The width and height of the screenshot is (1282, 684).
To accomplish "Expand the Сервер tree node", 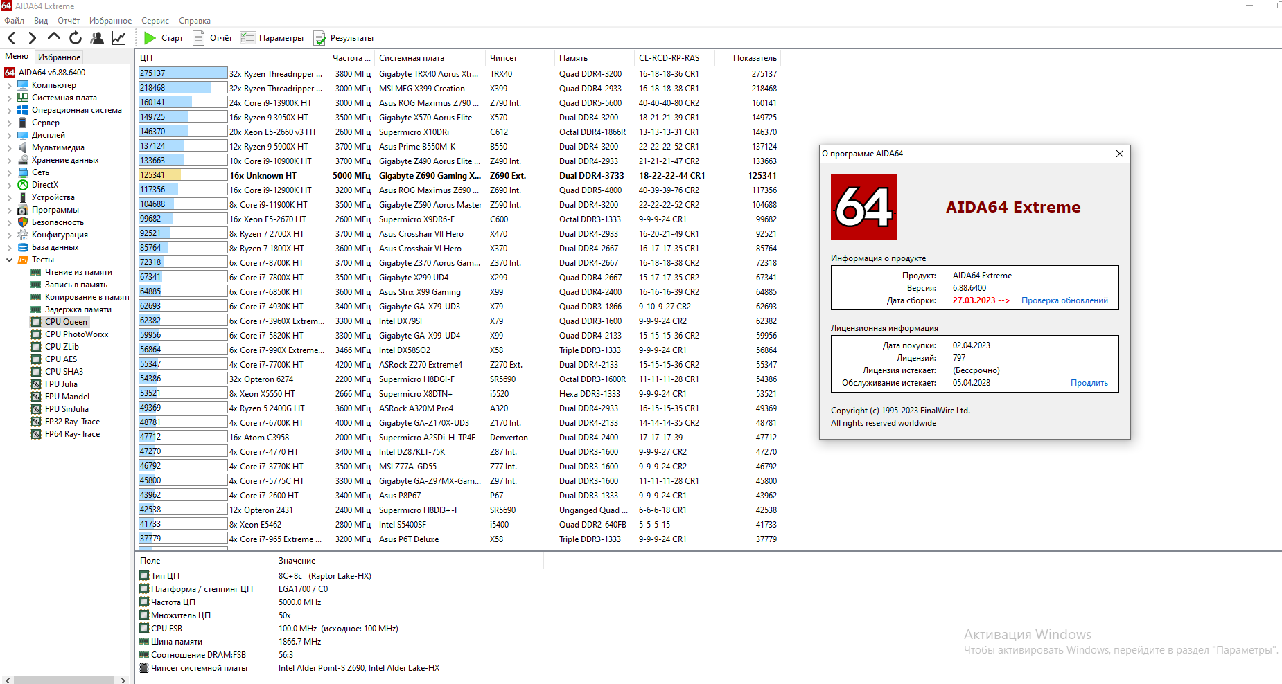I will (9, 123).
